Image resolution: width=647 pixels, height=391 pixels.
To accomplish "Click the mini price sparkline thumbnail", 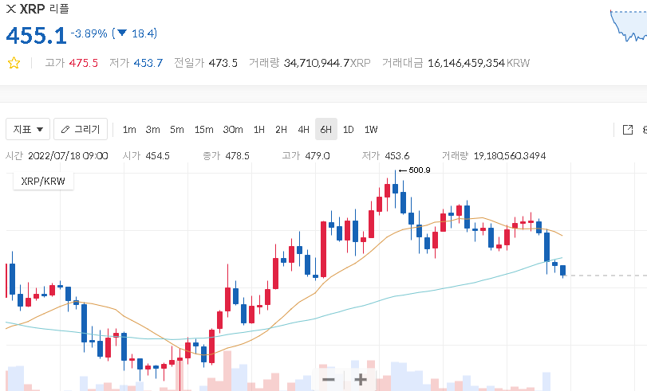I will click(629, 25).
